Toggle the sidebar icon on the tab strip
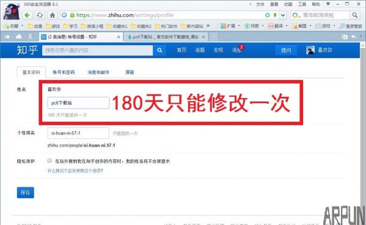This screenshot has width=366, height=225. click(7, 37)
